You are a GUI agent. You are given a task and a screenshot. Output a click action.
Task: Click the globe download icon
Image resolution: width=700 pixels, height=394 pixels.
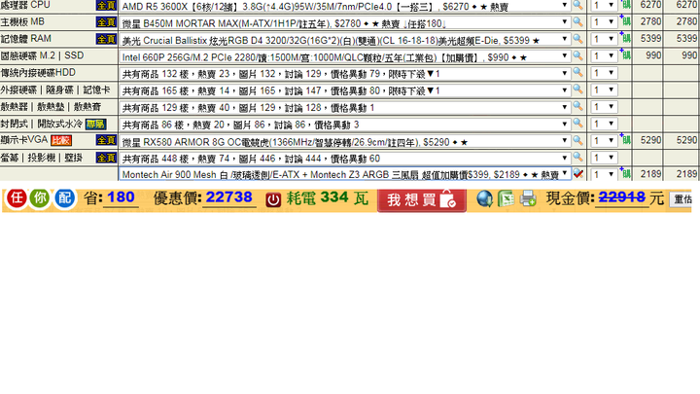(484, 198)
